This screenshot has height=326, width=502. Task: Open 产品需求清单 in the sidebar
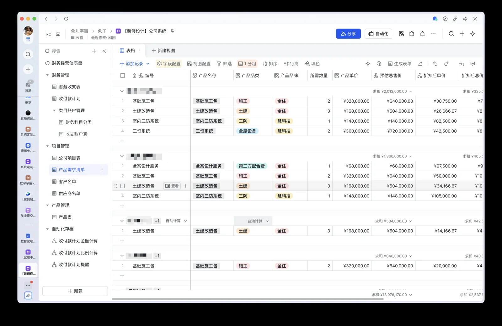[78, 170]
